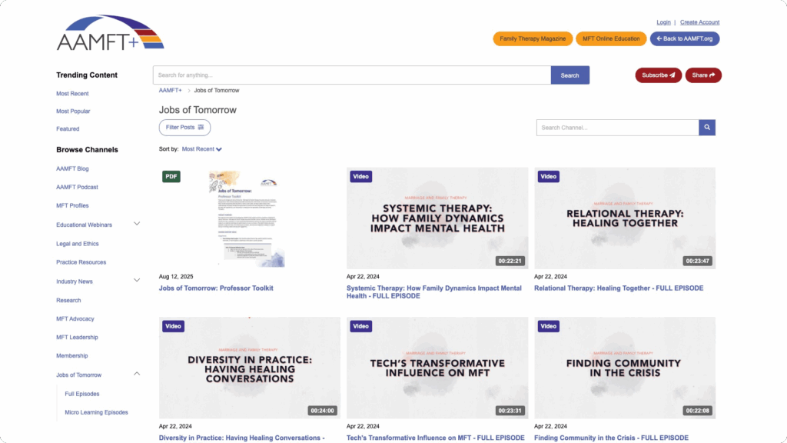787x443 pixels.
Task: Click Video badge on Relational Therapy thumbnail
Action: coord(548,176)
